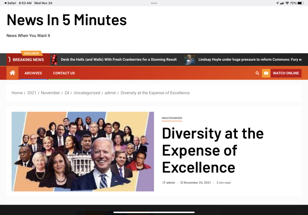308x215 pixels.
Task: Open the Archives menu item
Action: 33,73
